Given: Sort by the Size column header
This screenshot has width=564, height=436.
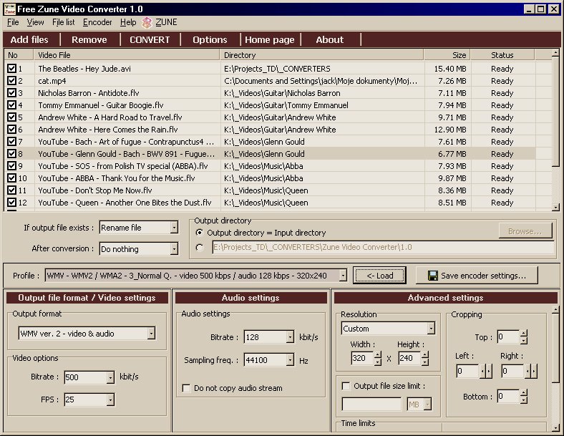Looking at the screenshot, I should tap(447, 55).
